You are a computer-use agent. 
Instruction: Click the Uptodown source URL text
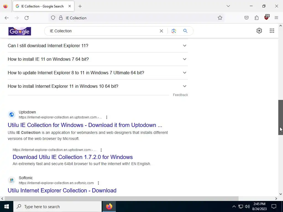coord(60,117)
